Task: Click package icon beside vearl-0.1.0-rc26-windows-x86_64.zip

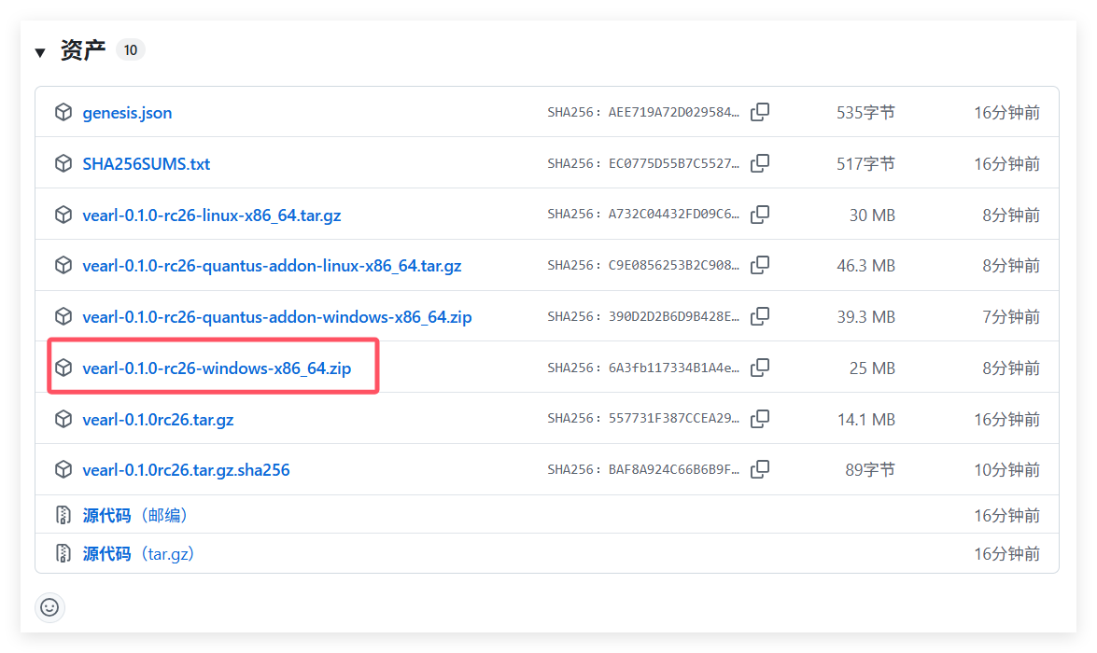Action: [x=63, y=367]
